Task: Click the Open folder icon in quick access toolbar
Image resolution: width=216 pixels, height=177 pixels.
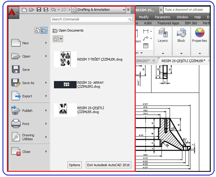Action: pos(32,10)
